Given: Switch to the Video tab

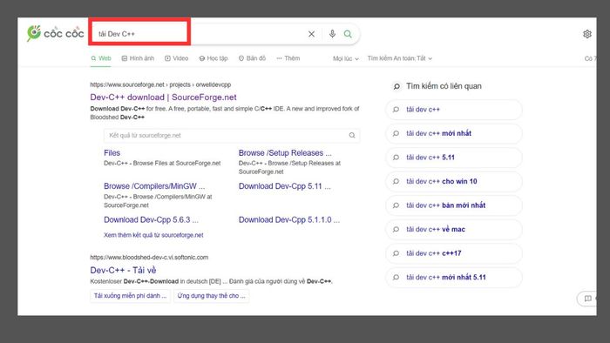Looking at the screenshot, I should pyautogui.click(x=177, y=58).
